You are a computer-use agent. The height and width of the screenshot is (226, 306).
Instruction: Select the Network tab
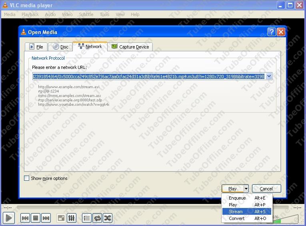coord(90,46)
